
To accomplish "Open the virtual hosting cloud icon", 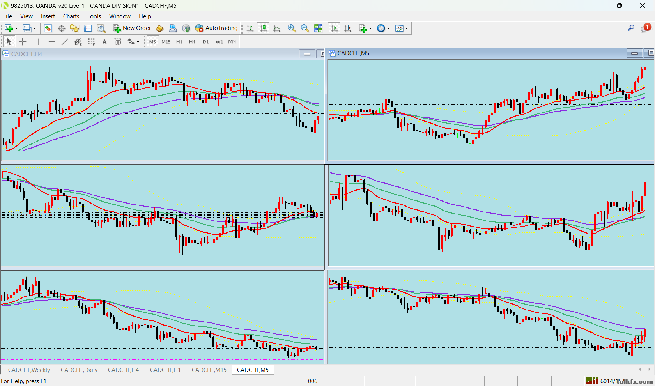I will click(x=173, y=28).
